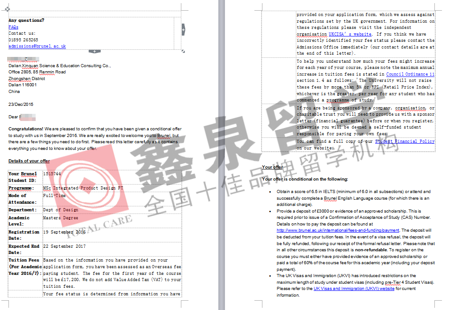Open UK Visas and Immigration (UKVI) website link

pos(354,289)
